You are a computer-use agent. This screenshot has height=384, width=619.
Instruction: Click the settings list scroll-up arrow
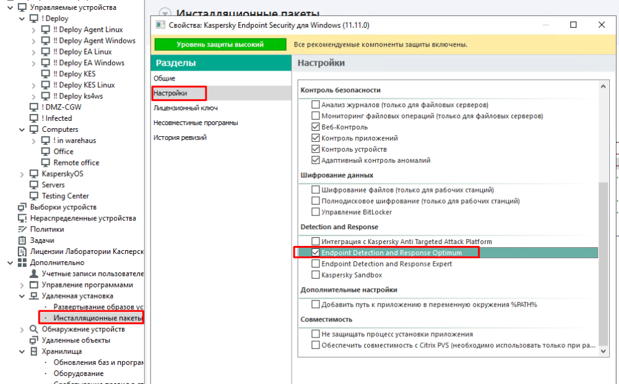tap(603, 87)
